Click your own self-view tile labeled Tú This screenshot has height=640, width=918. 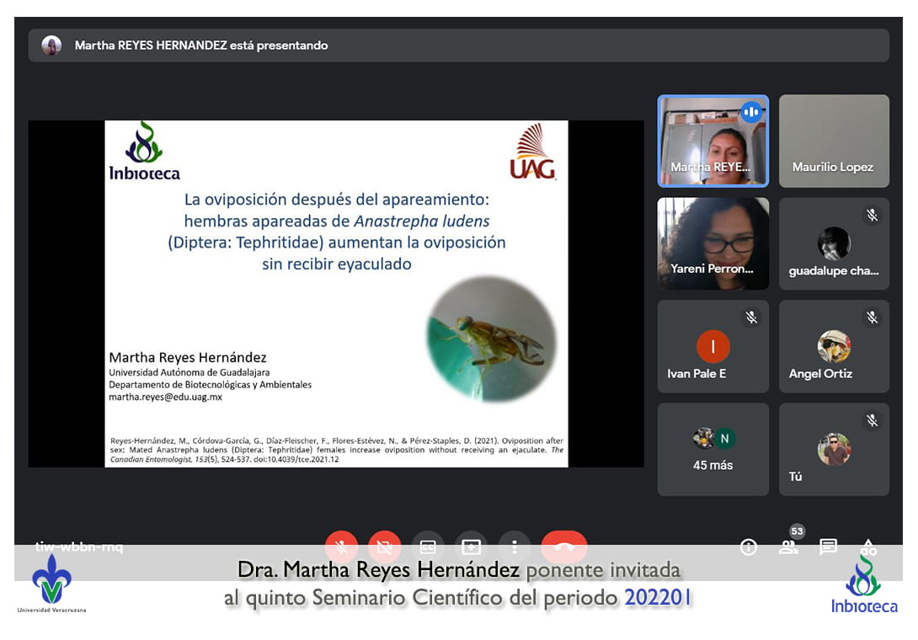[833, 449]
